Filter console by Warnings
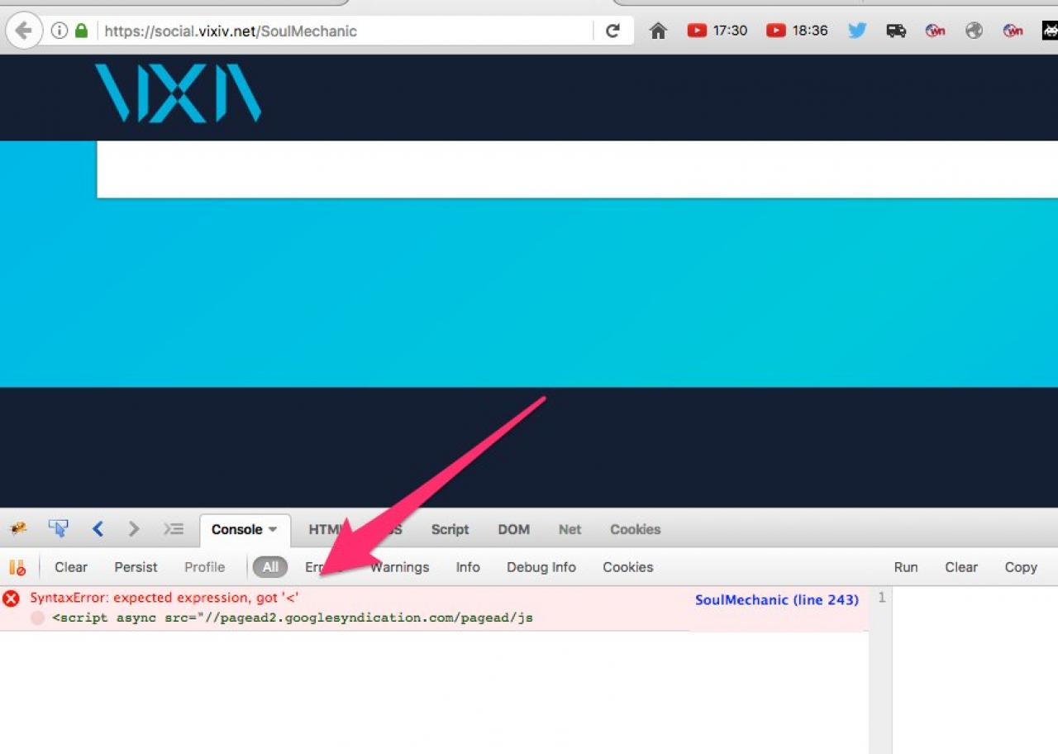Image resolution: width=1058 pixels, height=754 pixels. (400, 567)
